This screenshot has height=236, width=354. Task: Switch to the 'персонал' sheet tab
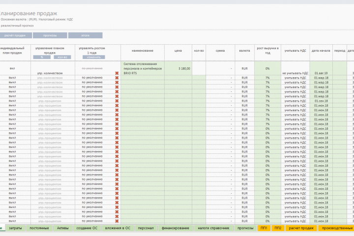pos(146,228)
